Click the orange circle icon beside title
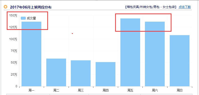 (6, 7)
